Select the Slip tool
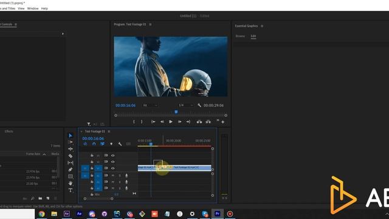The height and width of the screenshot is (219, 389). pos(71,163)
